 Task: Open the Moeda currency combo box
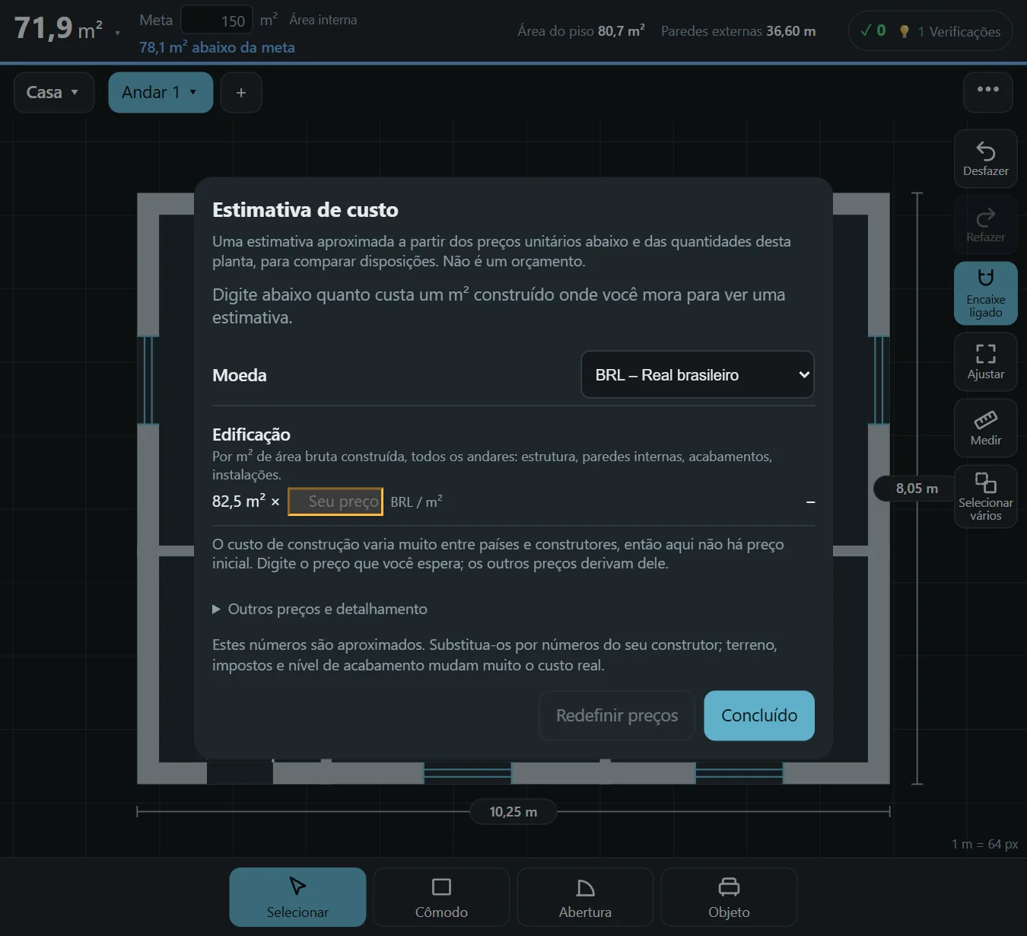[698, 374]
